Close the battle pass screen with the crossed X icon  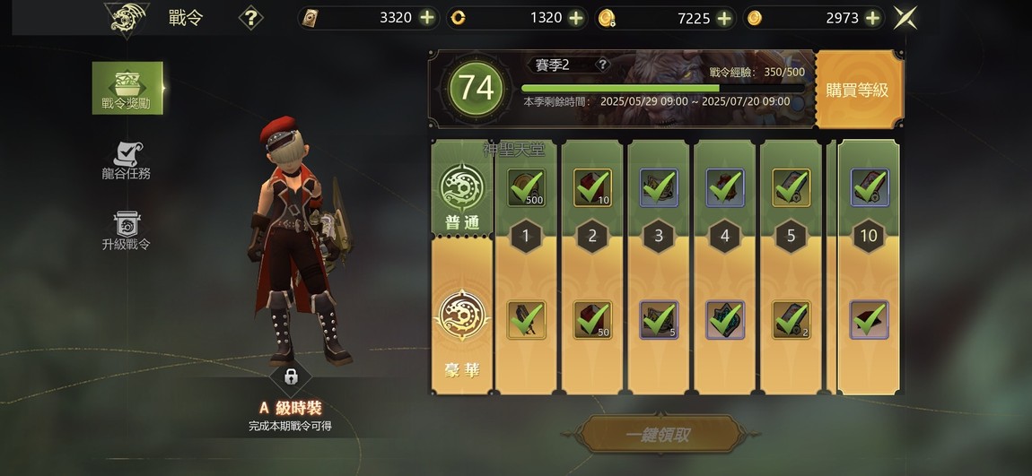click(x=905, y=18)
